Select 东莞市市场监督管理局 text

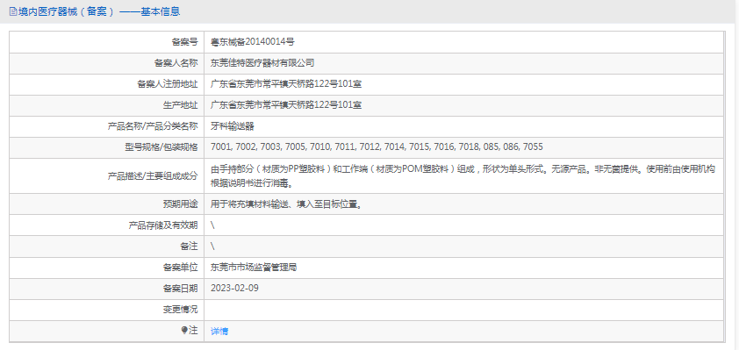point(254,268)
